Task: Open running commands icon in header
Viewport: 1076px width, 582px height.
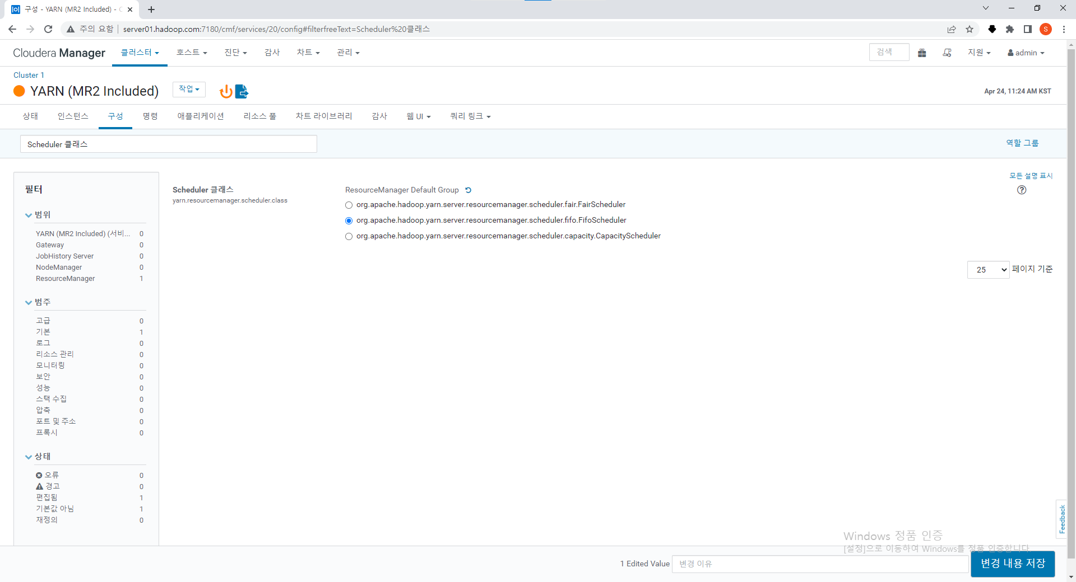Action: coord(947,53)
